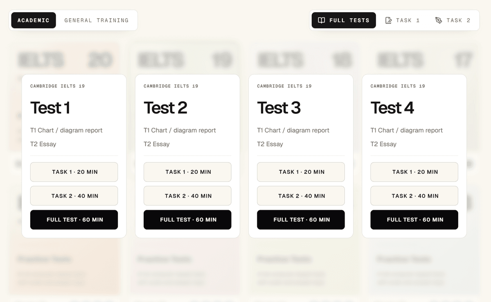Click Cambridge IELTS 19 label above Test 3

click(284, 86)
